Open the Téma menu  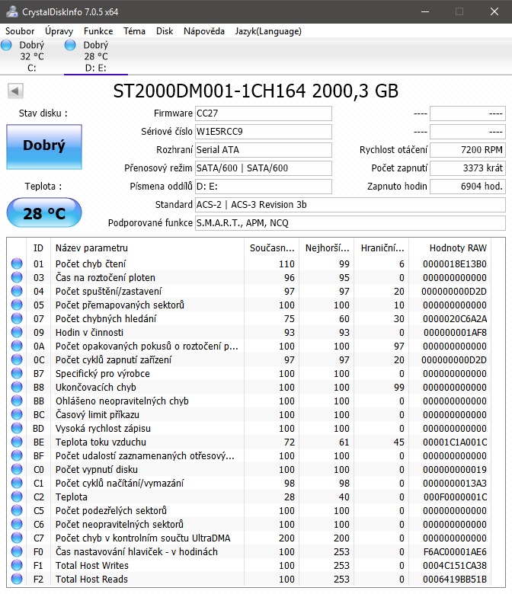point(134,31)
